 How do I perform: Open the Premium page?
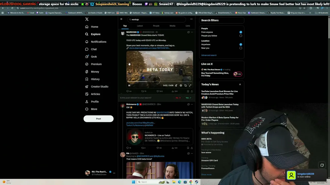pyautogui.click(x=93, y=64)
